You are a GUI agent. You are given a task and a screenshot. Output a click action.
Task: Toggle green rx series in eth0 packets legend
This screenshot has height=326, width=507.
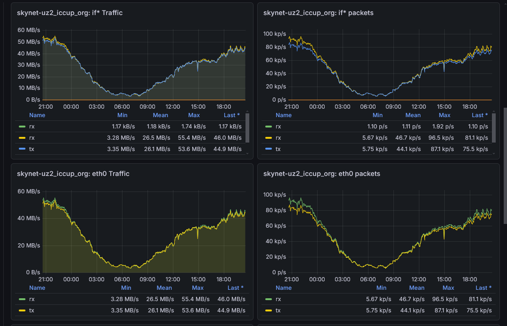(x=278, y=299)
